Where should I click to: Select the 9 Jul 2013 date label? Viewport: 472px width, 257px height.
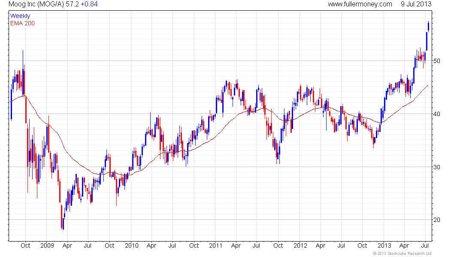[416, 4]
